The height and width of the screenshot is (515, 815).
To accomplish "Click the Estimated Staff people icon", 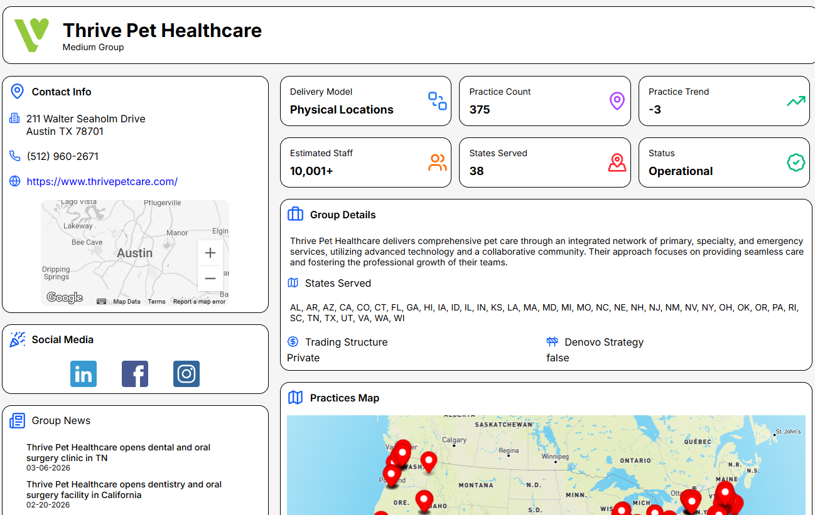I will 437,162.
